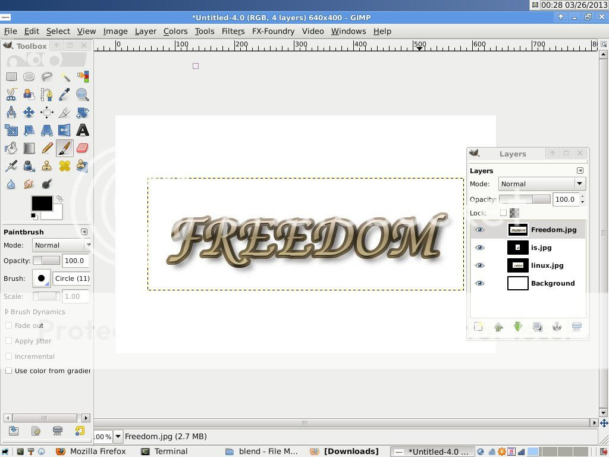Raise the layer with the green up arrow
Image resolution: width=609 pixels, height=457 pixels.
point(498,327)
